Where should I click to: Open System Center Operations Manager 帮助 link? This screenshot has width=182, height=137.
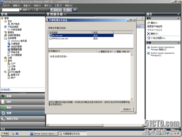(162, 48)
